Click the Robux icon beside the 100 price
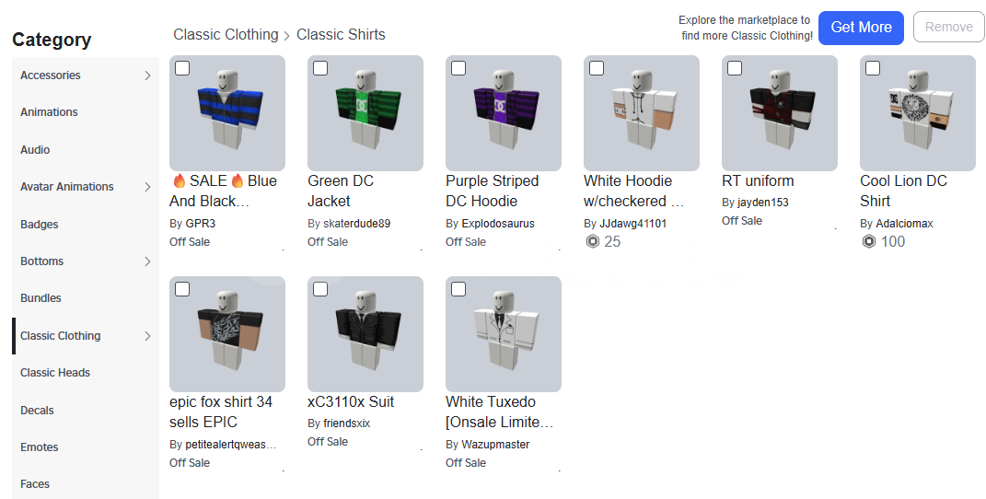 coord(868,241)
